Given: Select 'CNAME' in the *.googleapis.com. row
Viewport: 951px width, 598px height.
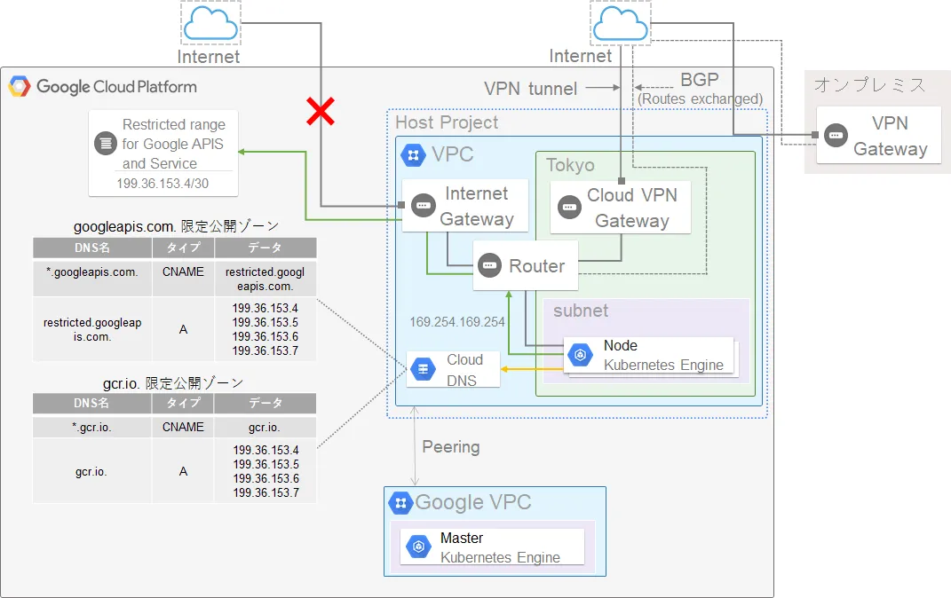Looking at the screenshot, I should pos(183,272).
